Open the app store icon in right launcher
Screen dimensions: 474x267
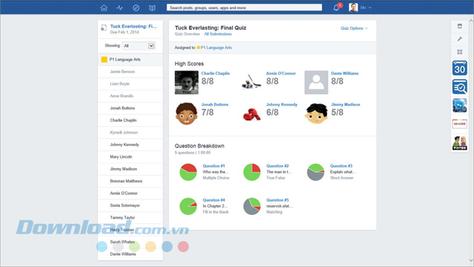[x=459, y=27]
